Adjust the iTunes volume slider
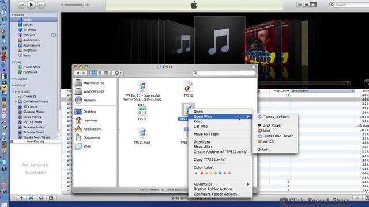The image size is (369, 207). pyautogui.click(x=74, y=5)
